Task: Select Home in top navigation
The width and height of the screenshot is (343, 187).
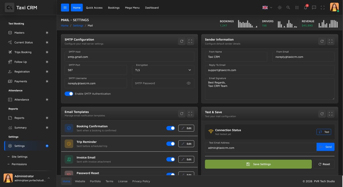Action: click(77, 8)
